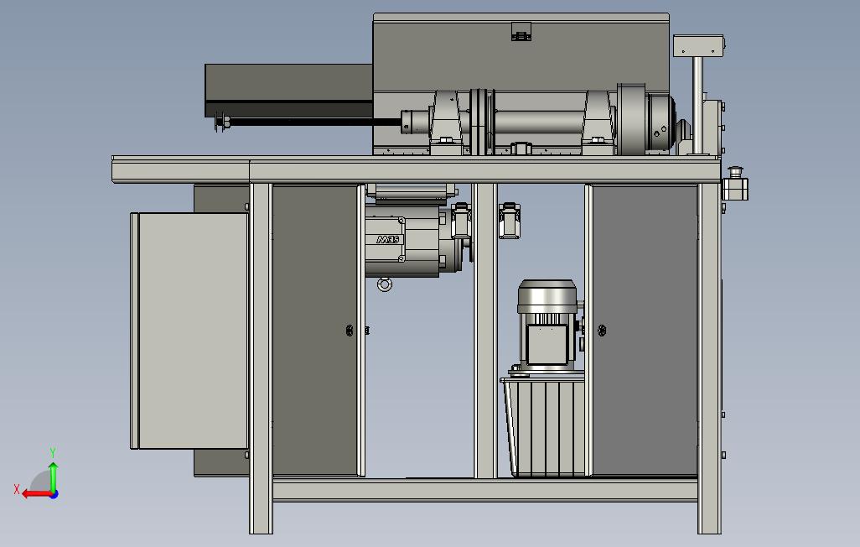The width and height of the screenshot is (860, 547).
Task: Select the control box under emergency stop
Action: (735, 189)
